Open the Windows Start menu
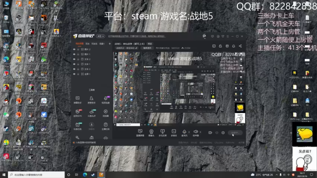Image resolution: width=317 pixels, height=178 pixels. pyautogui.click(x=4, y=174)
